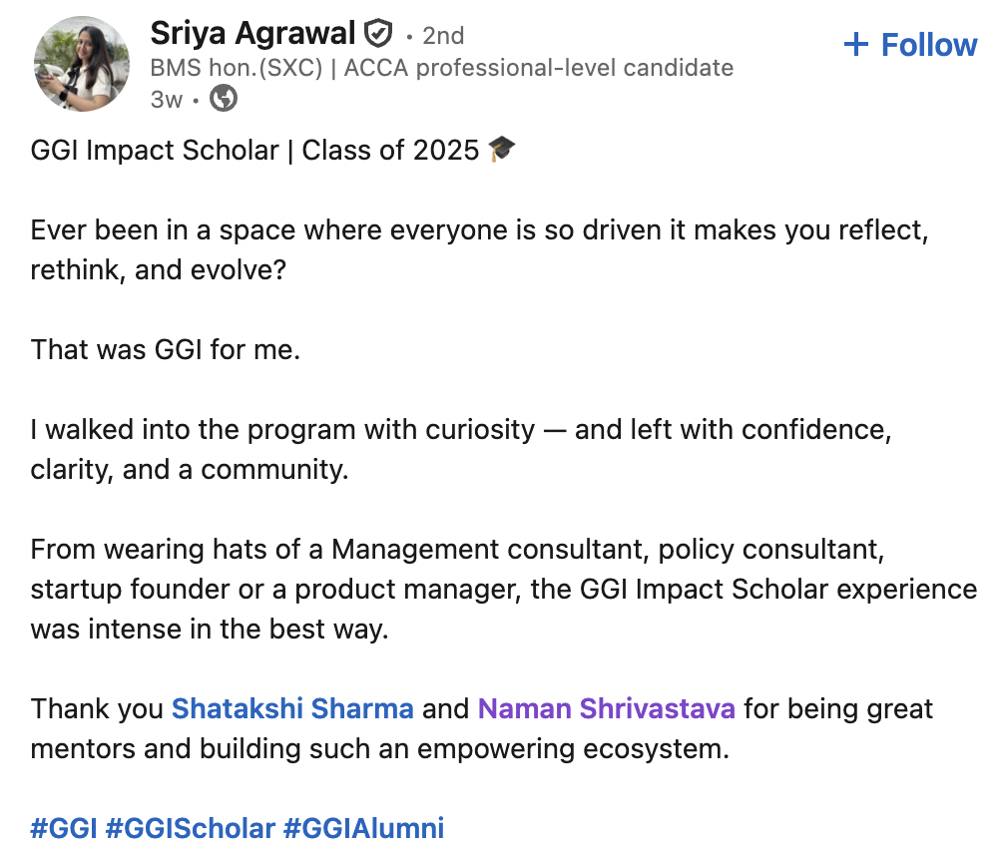The image size is (996, 850).
Task: Click the BMS hon.(SXC) ACCA headline
Action: tap(441, 68)
